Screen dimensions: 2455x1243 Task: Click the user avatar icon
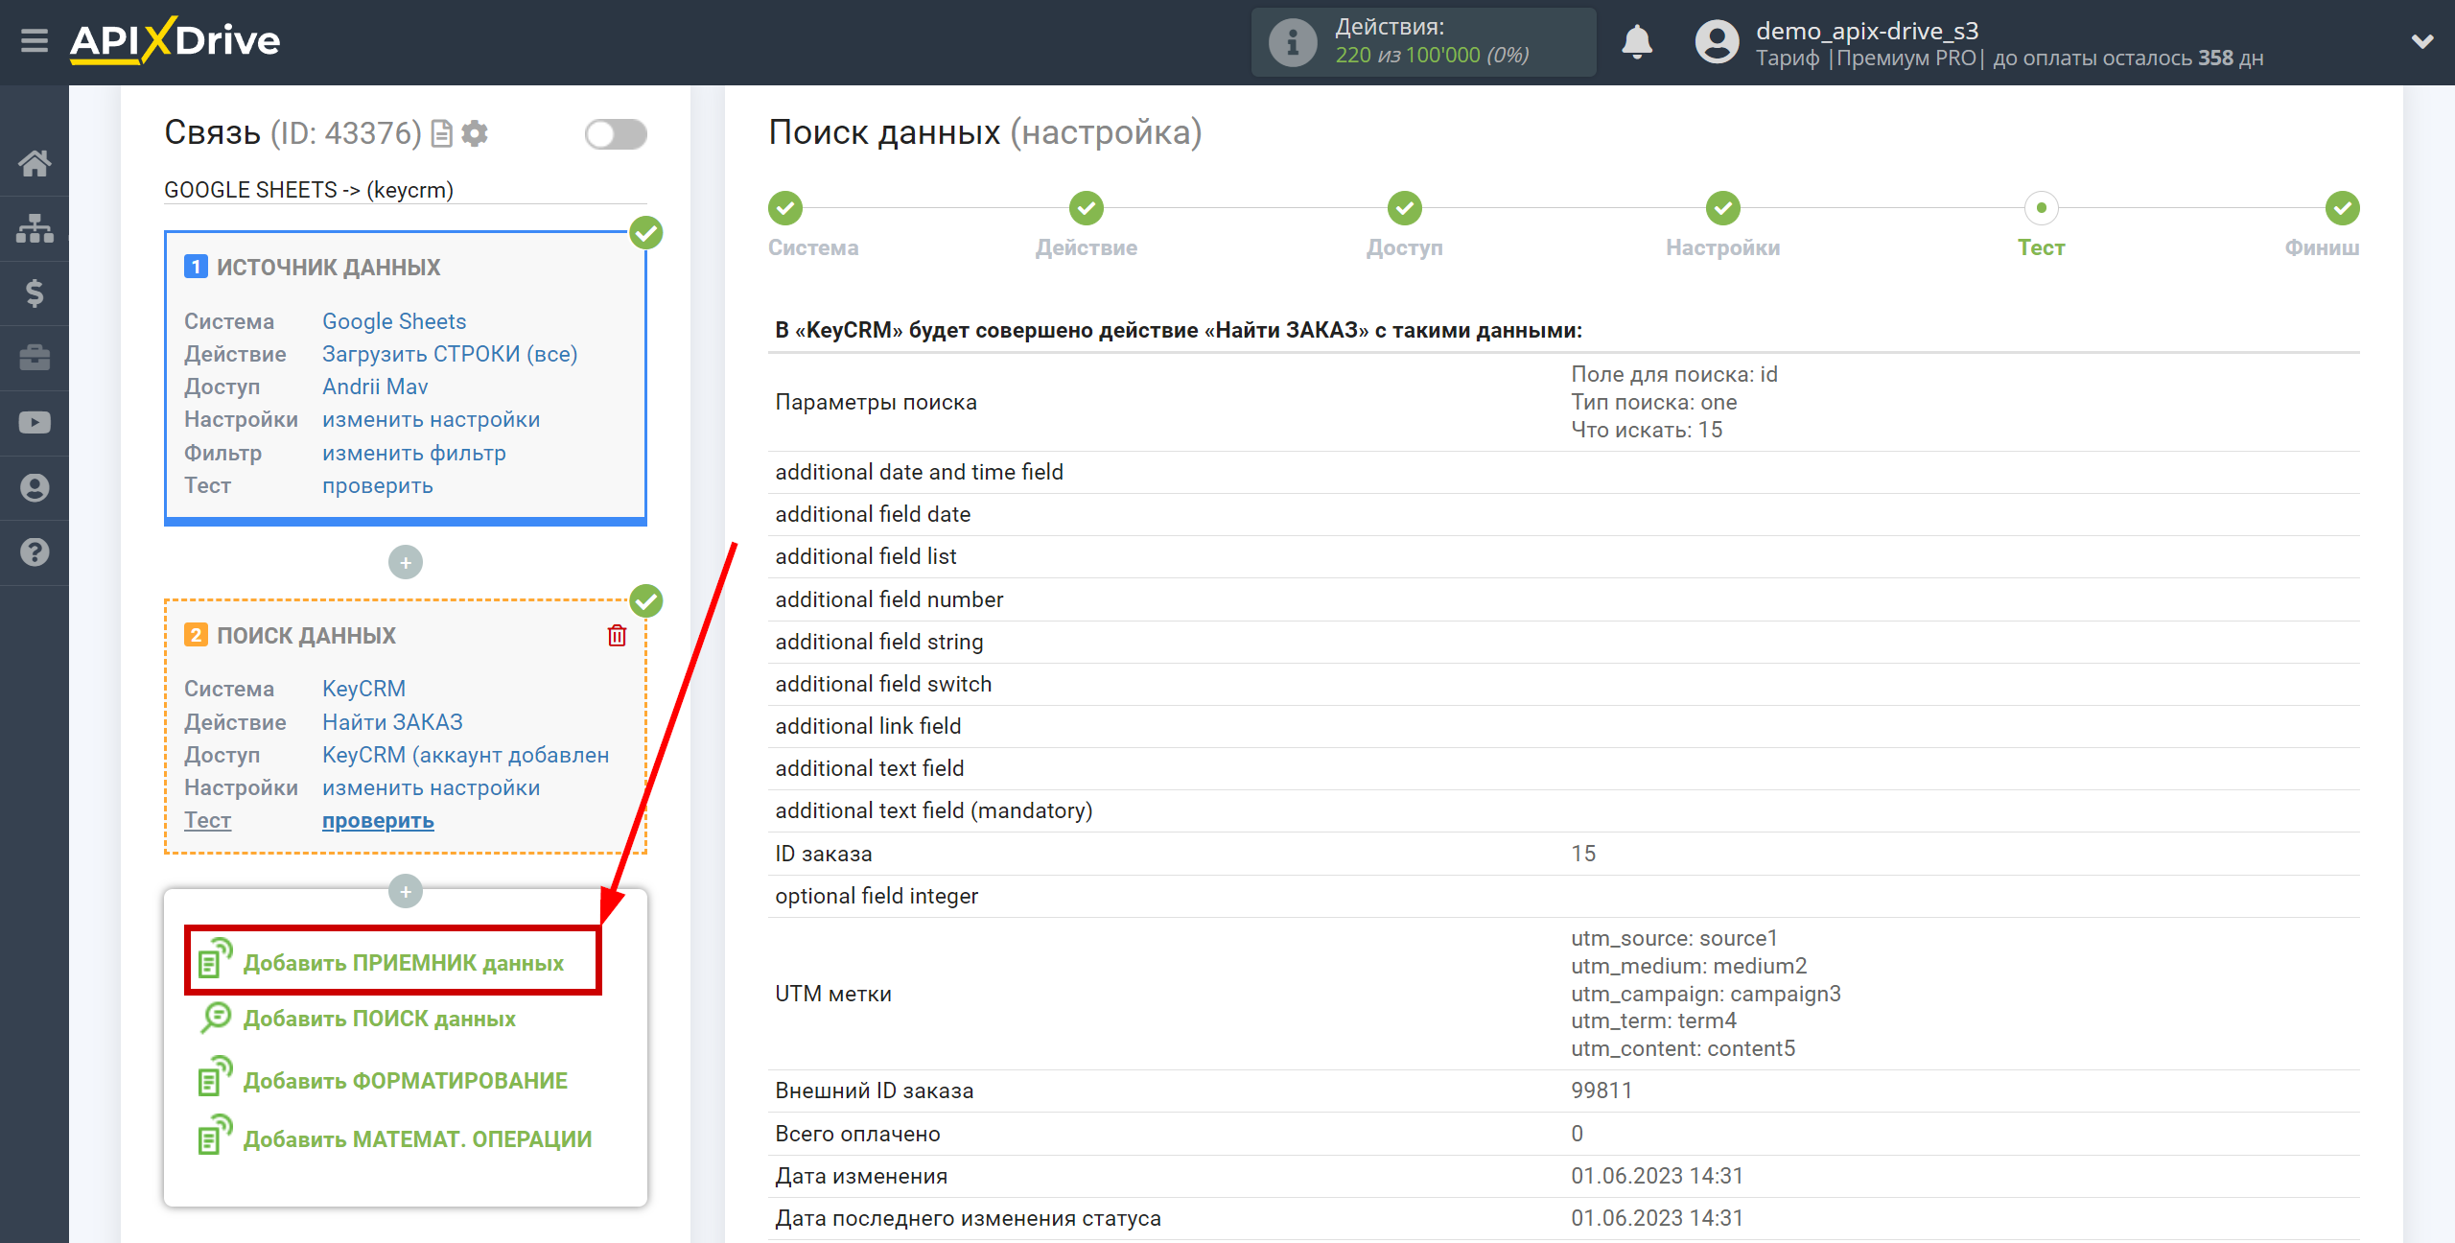pos(1717,42)
